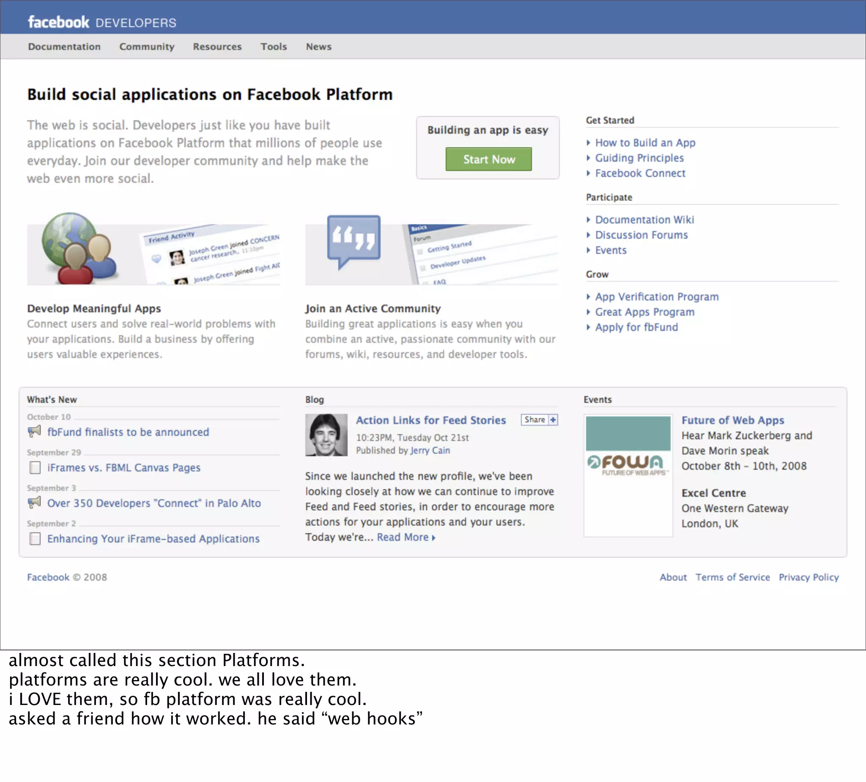Click arrow beside App Verification Program
The image size is (866, 782).
(588, 297)
